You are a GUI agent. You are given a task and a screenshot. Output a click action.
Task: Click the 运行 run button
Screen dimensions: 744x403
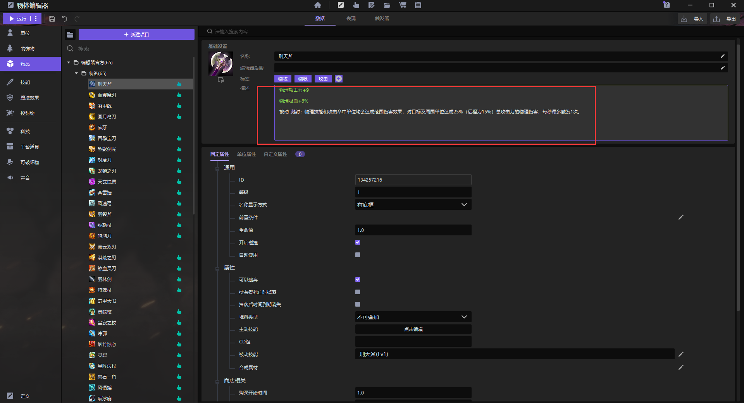coord(17,19)
